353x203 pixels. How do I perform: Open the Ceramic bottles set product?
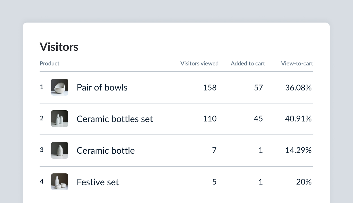click(x=115, y=119)
